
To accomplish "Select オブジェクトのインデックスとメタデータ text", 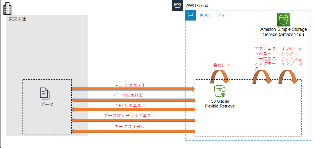I will (x=292, y=57).
